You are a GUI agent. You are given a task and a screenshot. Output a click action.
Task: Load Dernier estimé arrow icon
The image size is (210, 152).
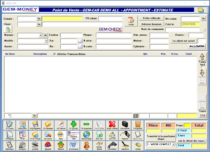tap(99, 146)
